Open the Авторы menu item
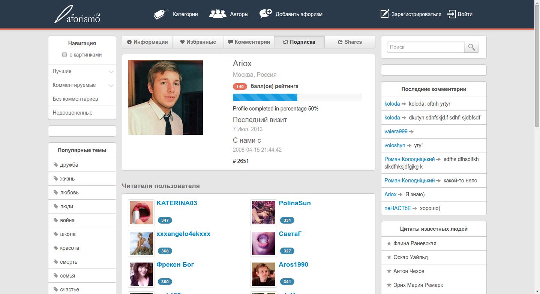The width and height of the screenshot is (540, 294). 239,14
